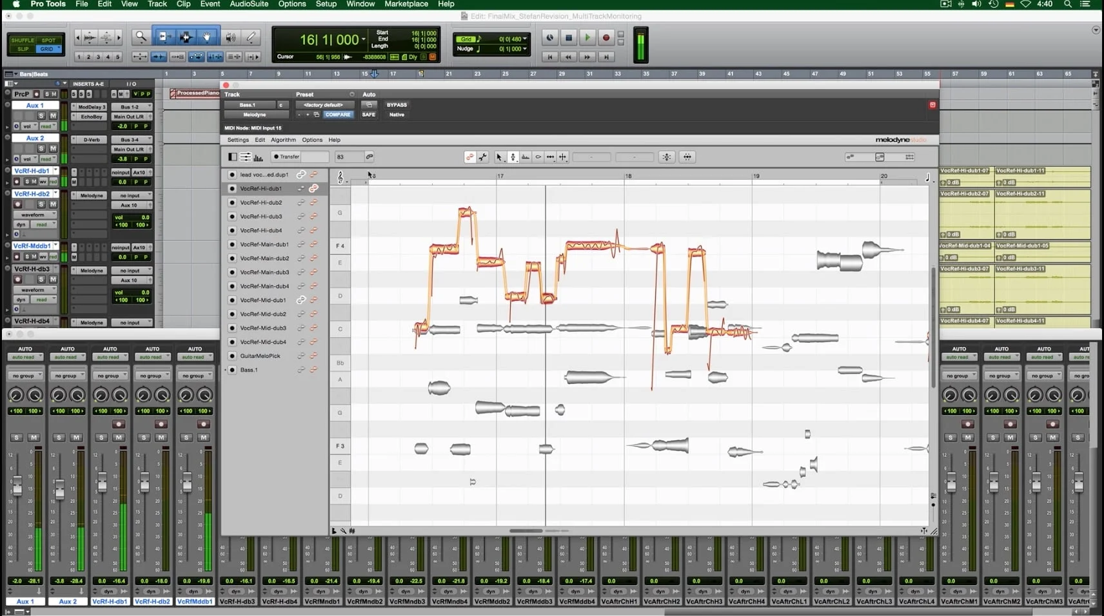Screen dimensions: 1104x616
Task: Click the SAFE automation button
Action: click(x=368, y=115)
